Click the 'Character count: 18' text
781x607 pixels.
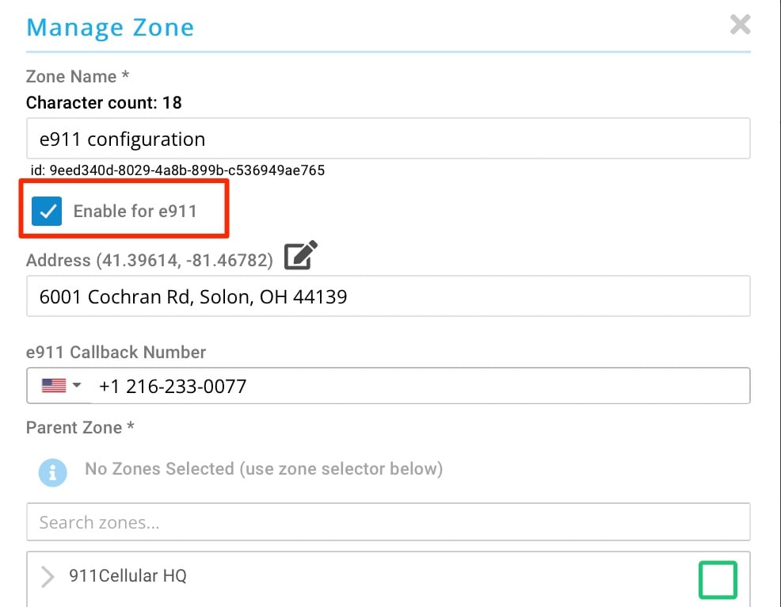click(x=104, y=103)
